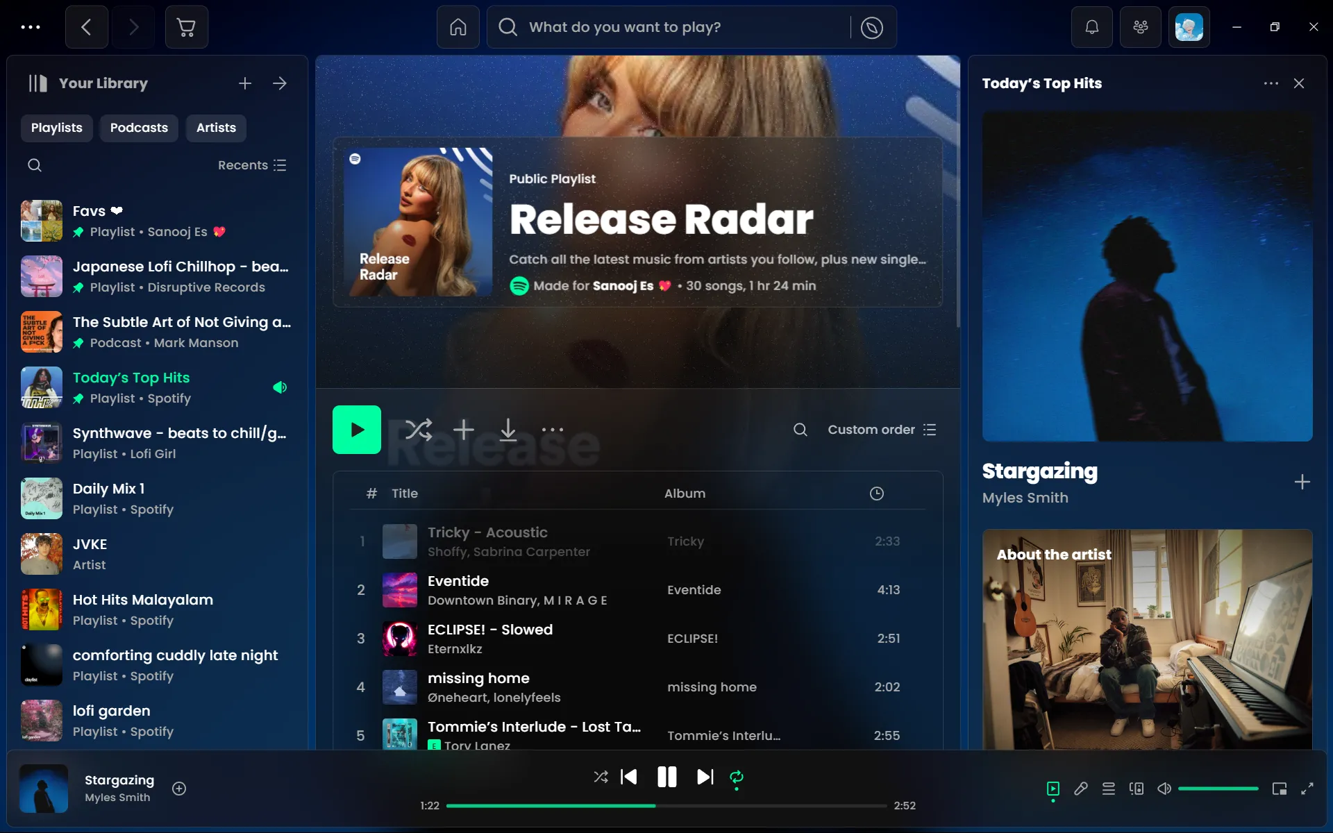Expand the overflow menu on playlist toolbar

click(x=553, y=430)
